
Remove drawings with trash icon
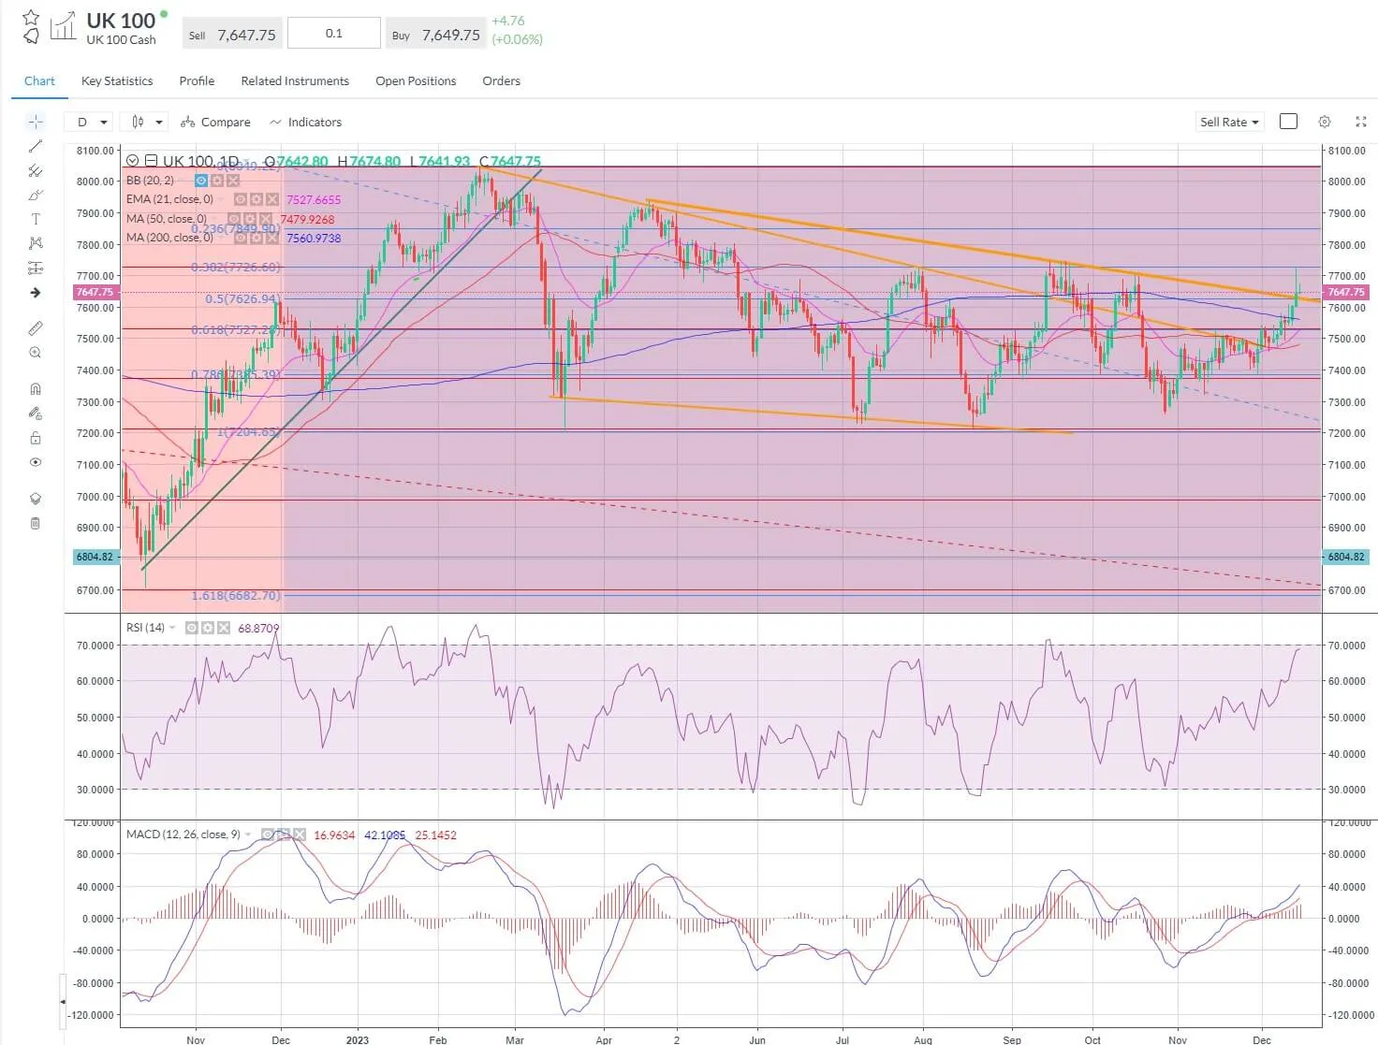36,523
